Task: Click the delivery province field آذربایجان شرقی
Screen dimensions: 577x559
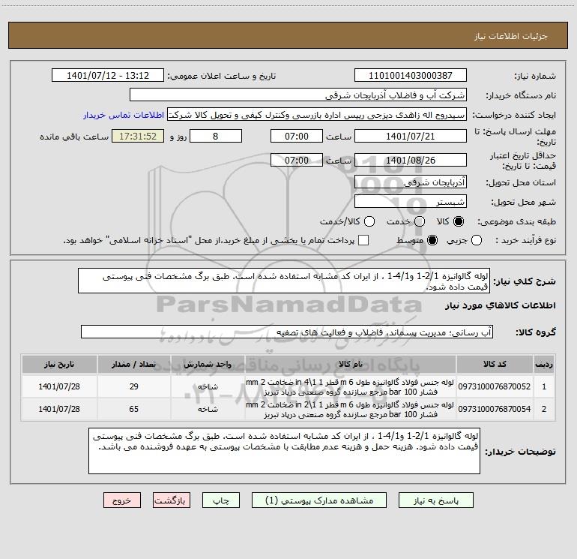Action: (411, 182)
